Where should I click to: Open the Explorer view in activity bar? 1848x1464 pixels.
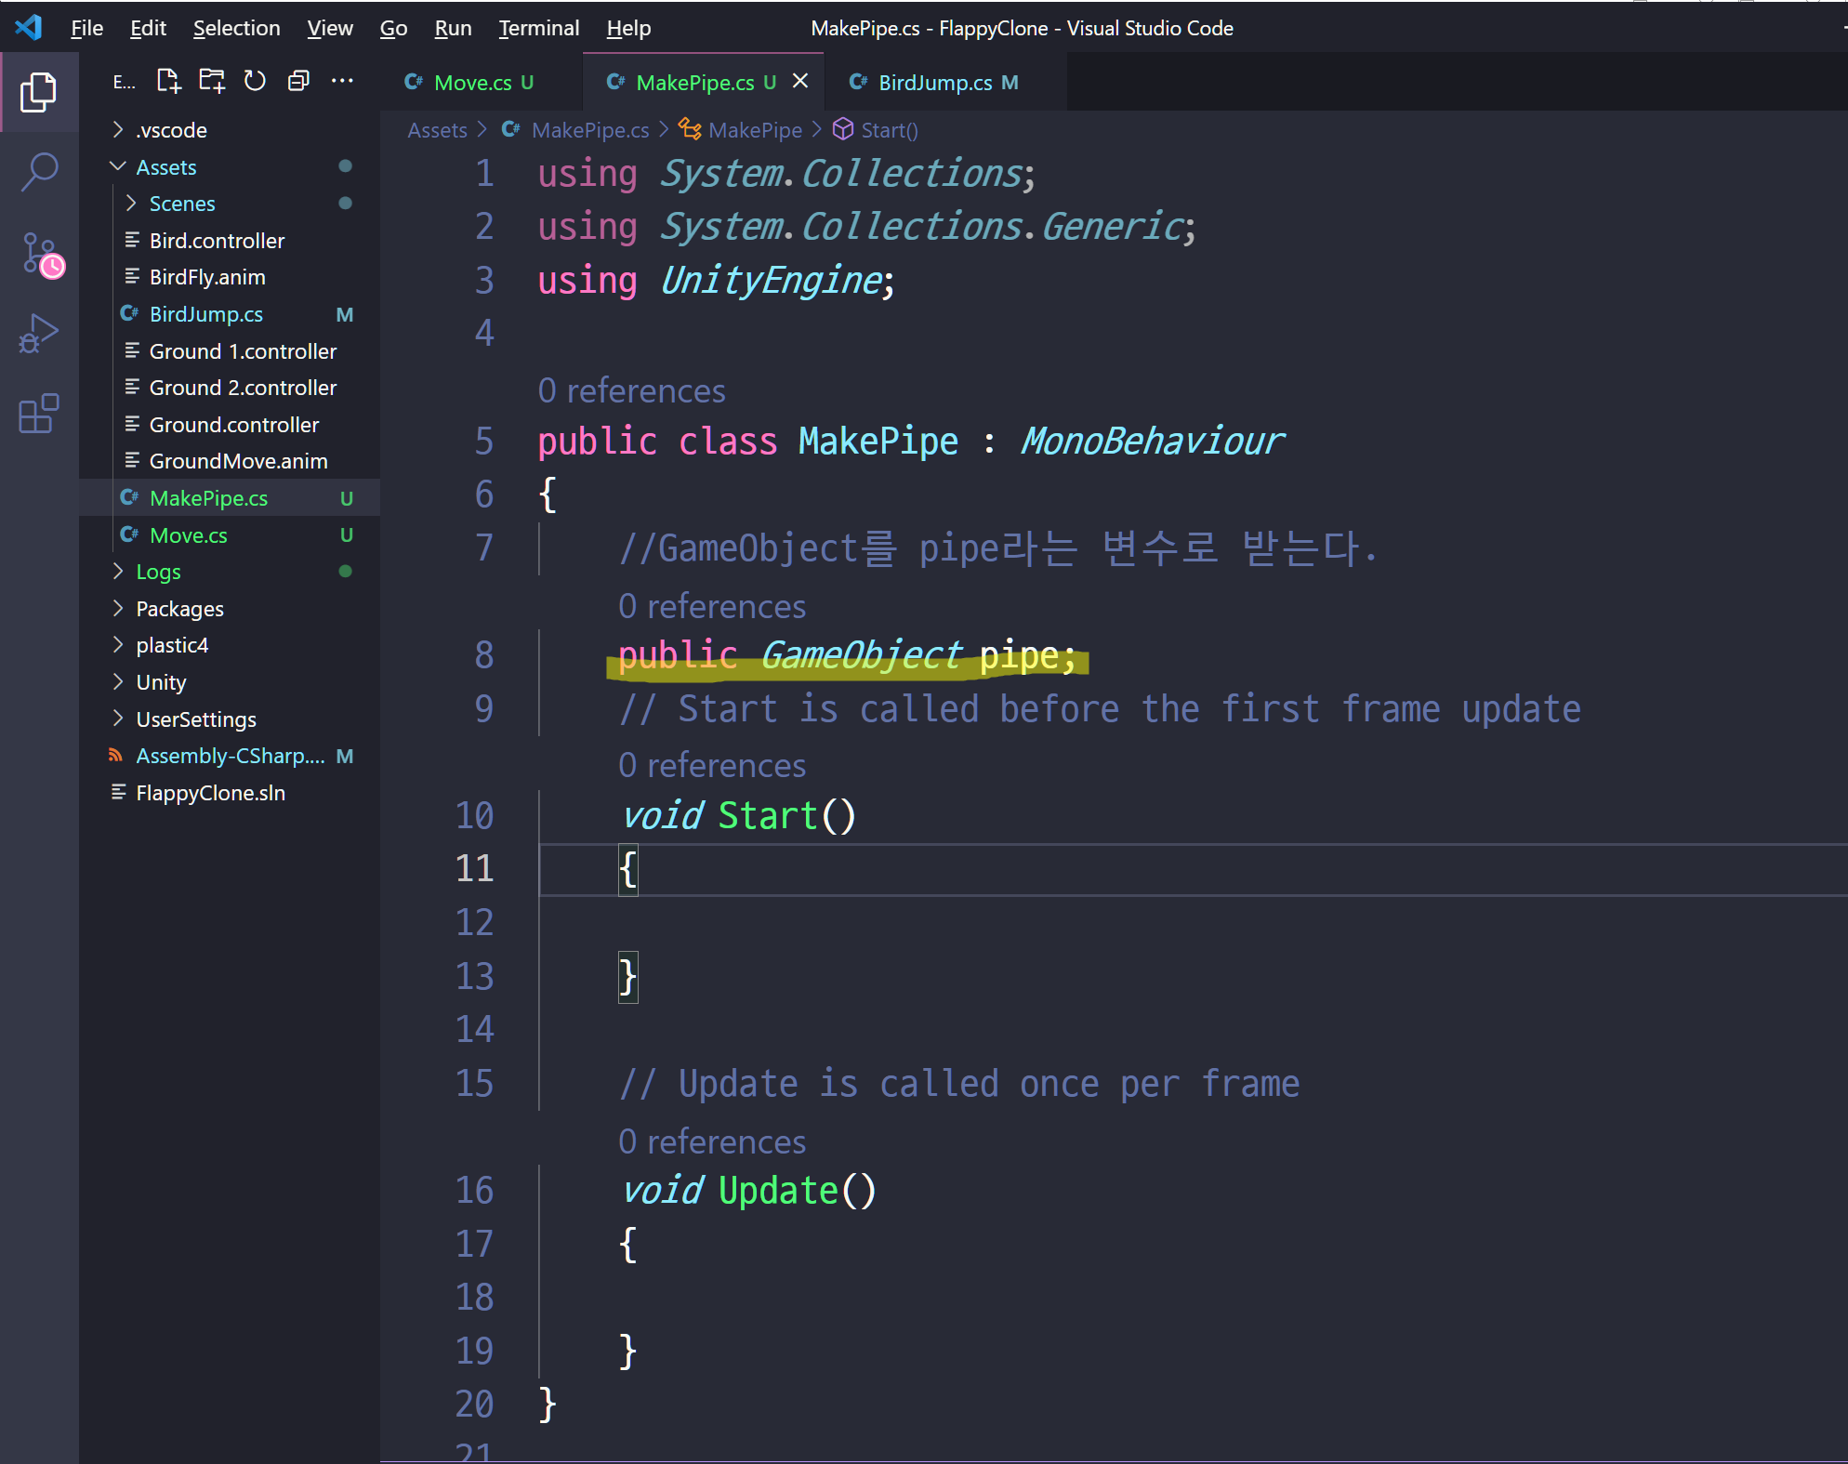[x=38, y=92]
